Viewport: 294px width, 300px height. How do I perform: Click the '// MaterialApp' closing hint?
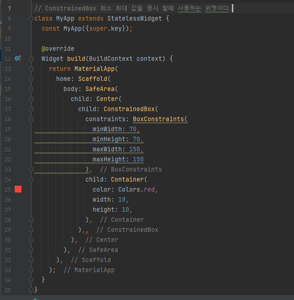pyautogui.click(x=89, y=270)
